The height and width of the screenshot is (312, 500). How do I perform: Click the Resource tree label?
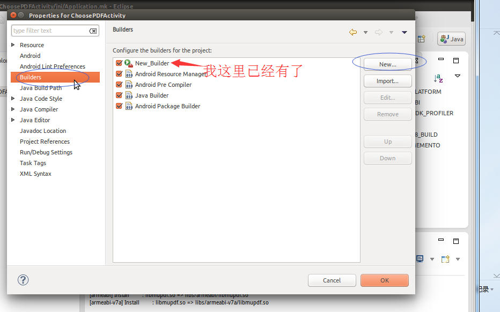coord(32,45)
